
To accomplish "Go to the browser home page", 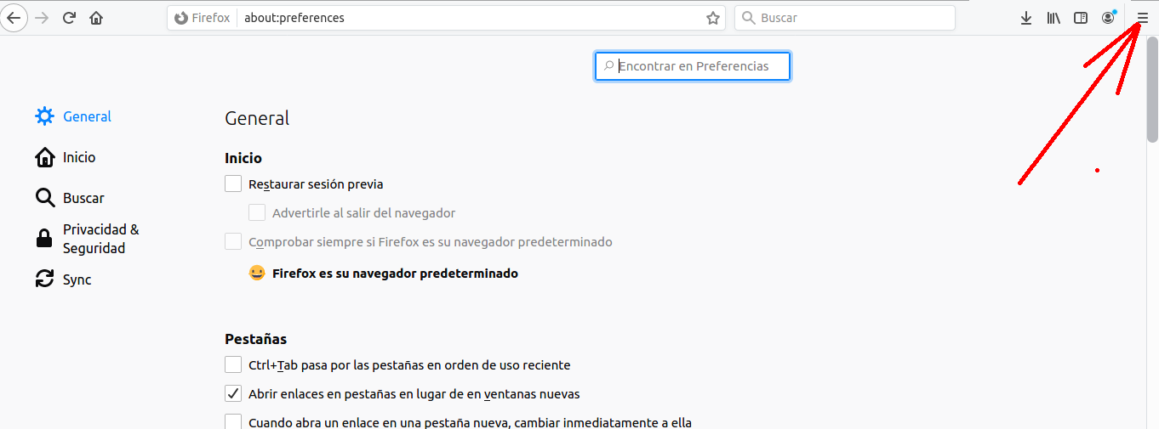I will tap(96, 18).
